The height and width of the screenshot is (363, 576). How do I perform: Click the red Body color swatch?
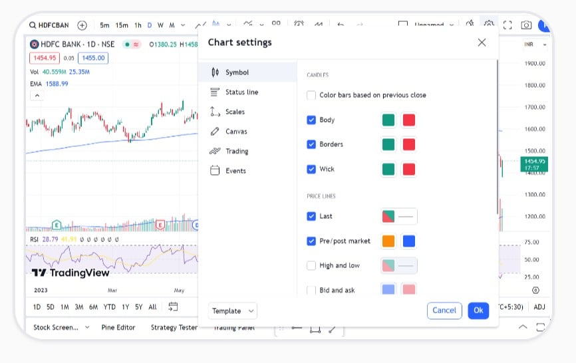[x=409, y=120]
